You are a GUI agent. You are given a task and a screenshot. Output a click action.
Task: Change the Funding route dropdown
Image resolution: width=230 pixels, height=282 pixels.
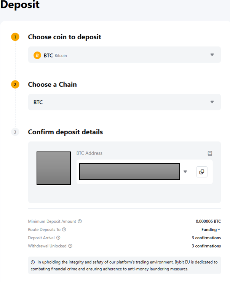point(211,229)
